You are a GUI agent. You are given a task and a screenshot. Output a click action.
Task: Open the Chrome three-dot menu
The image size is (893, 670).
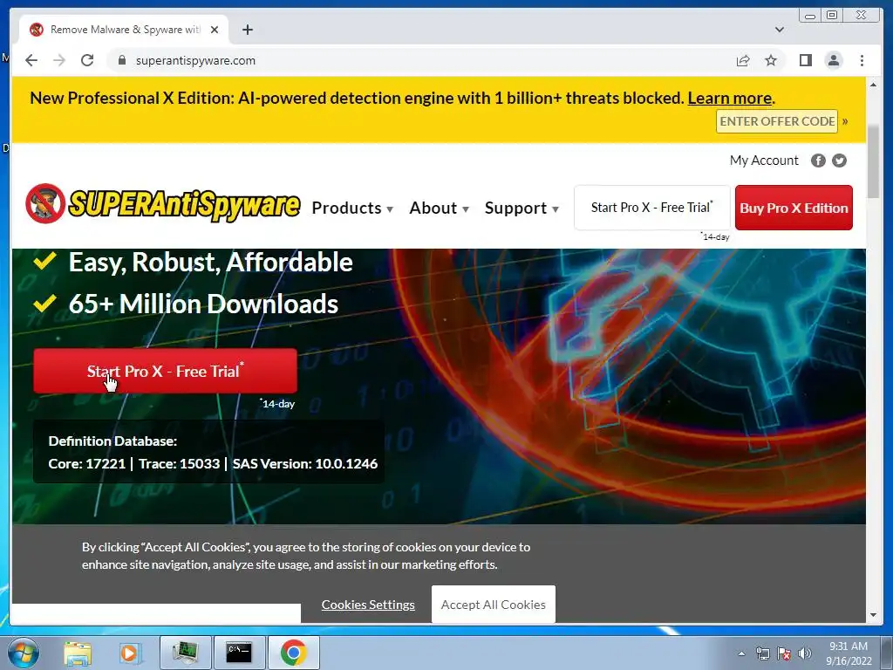862,60
